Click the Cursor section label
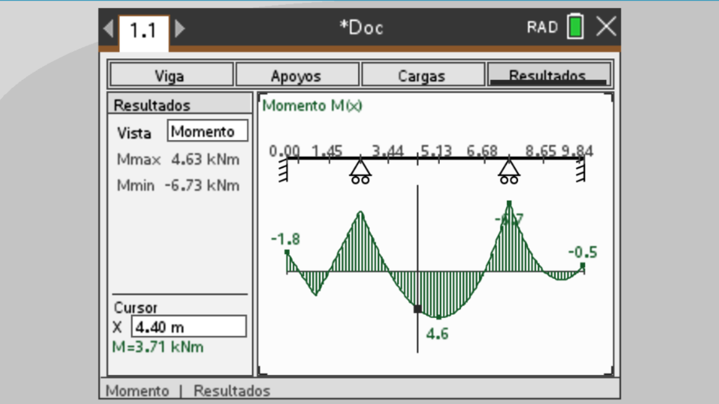Screen dimensions: 719x404 point(136,307)
